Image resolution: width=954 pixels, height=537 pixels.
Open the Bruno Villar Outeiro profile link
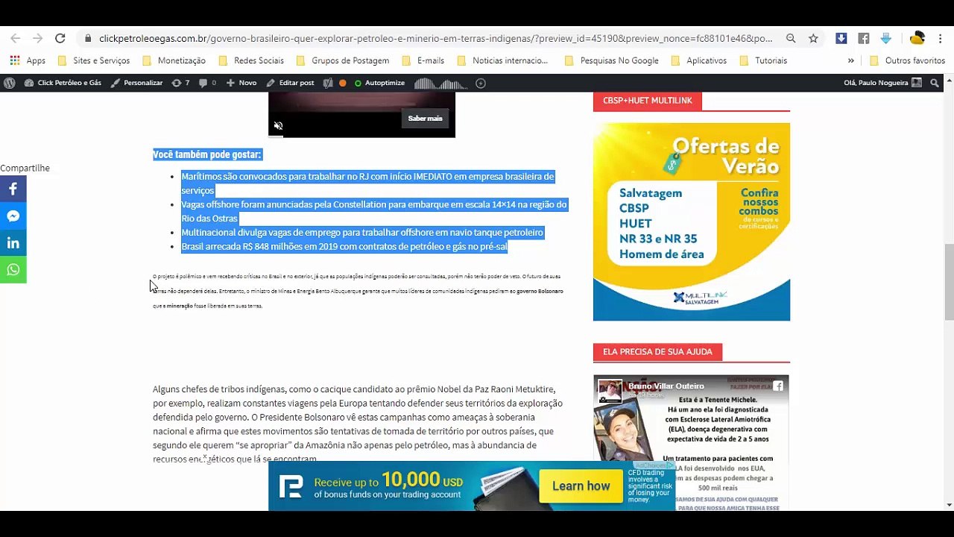point(666,386)
